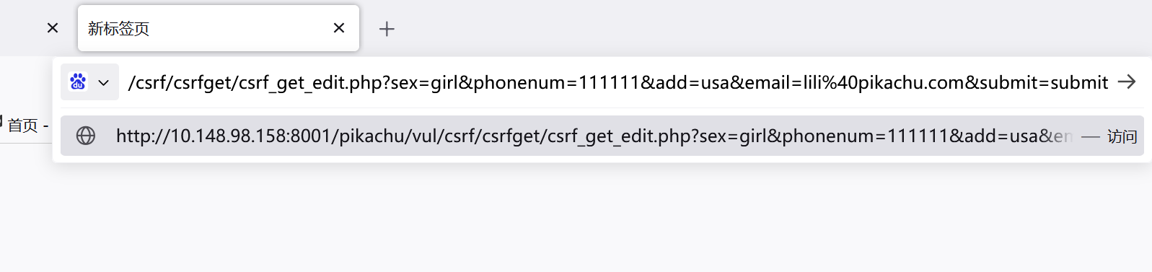Click the globe icon in the suggestion row

[86, 136]
